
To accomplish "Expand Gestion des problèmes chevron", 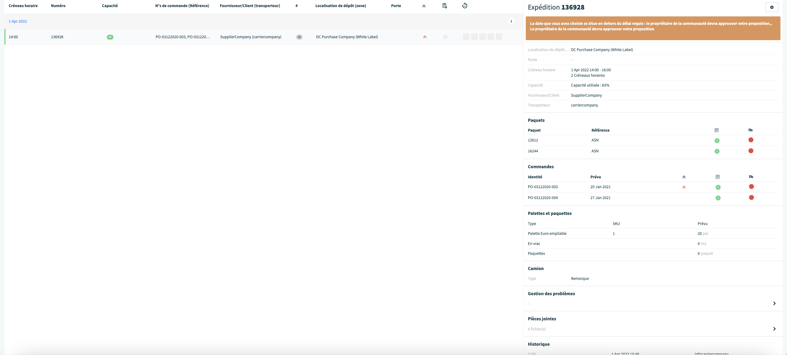I will click(774, 303).
